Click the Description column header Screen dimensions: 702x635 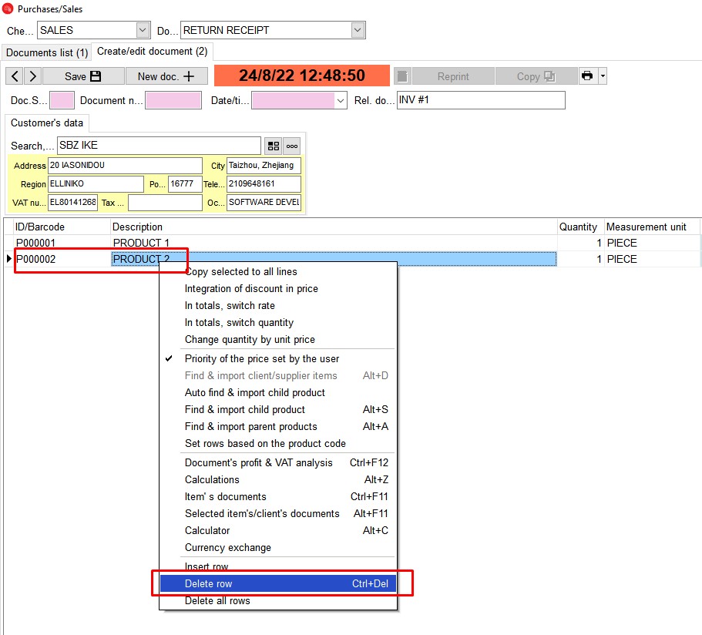coord(334,227)
